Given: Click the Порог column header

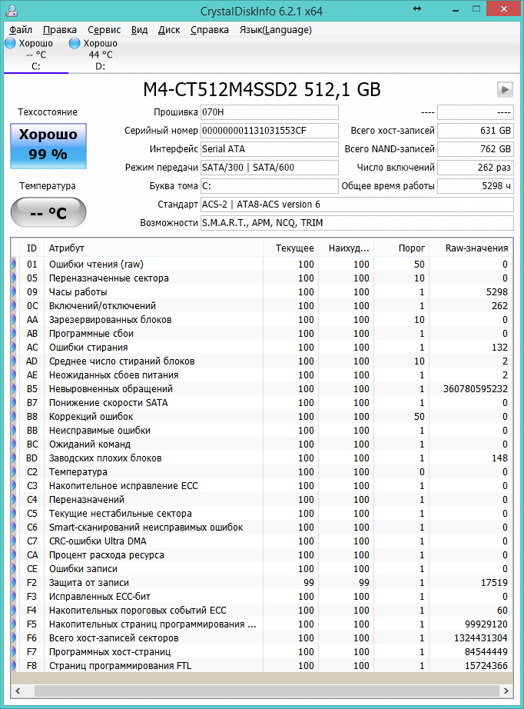Looking at the screenshot, I should click(402, 248).
